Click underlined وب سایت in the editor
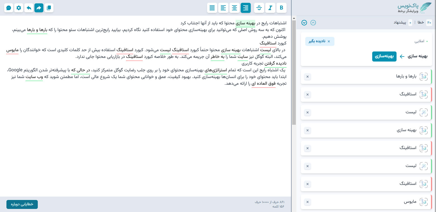Image resolution: width=436 pixels, height=212 pixels. coord(34,77)
